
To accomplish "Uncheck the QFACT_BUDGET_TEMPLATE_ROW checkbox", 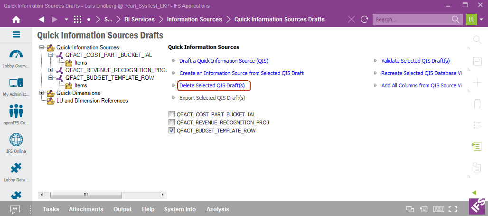I will pos(171,131).
